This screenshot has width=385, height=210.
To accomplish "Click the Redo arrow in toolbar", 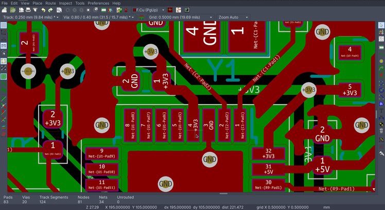I will [50, 10].
